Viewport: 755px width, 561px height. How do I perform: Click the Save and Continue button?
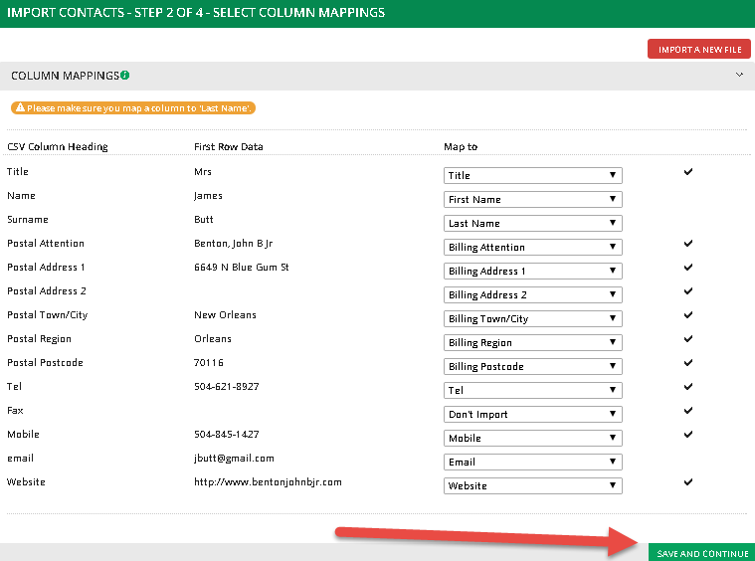coord(700,553)
